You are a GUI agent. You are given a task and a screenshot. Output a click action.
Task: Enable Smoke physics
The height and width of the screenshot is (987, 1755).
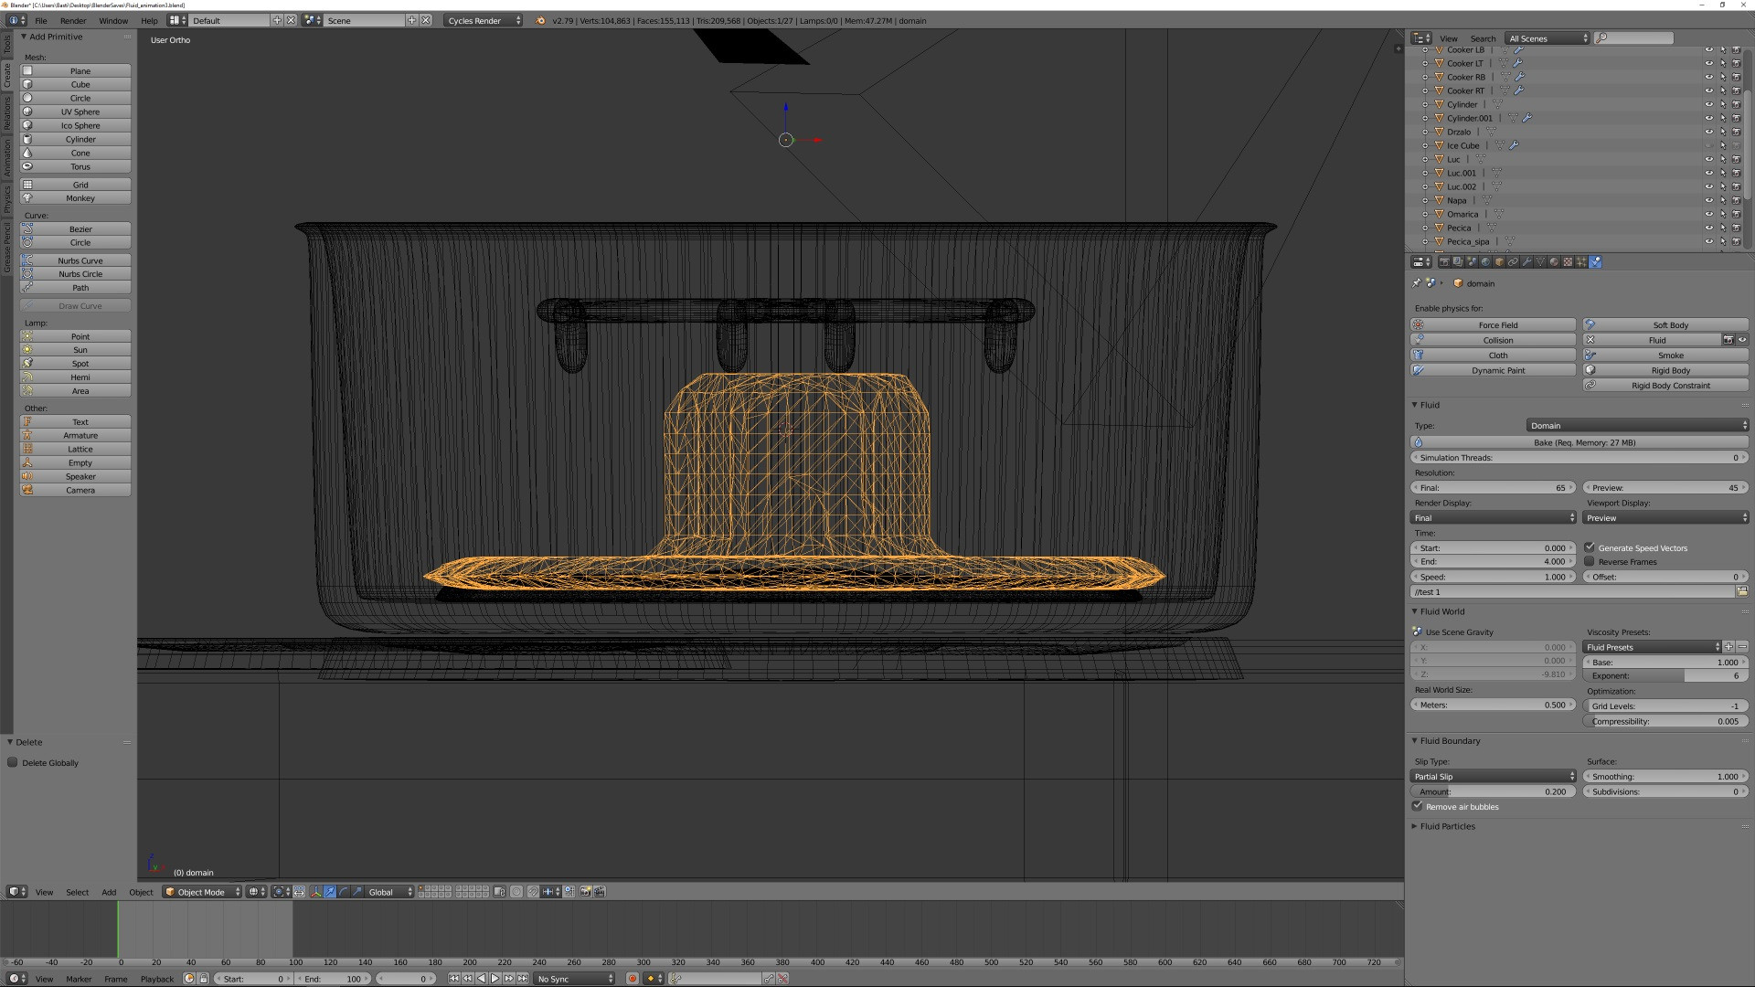[1665, 356]
